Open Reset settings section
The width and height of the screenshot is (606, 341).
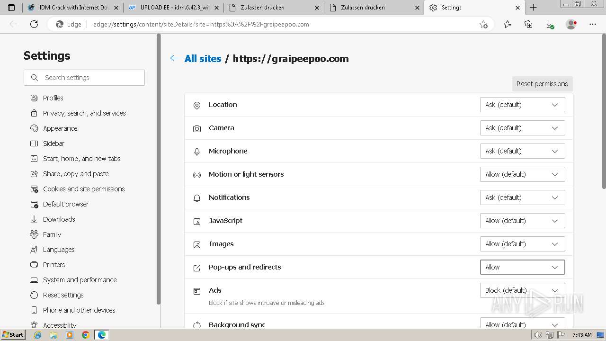coord(63,295)
